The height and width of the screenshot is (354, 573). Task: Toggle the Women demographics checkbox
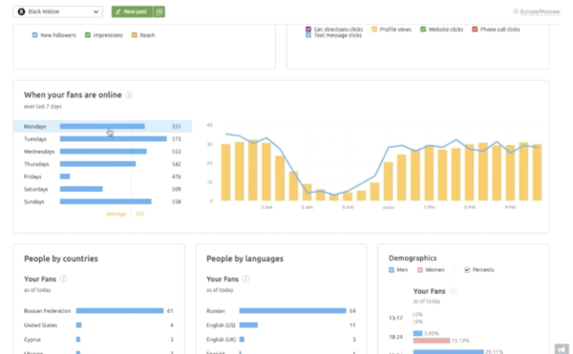pos(420,270)
